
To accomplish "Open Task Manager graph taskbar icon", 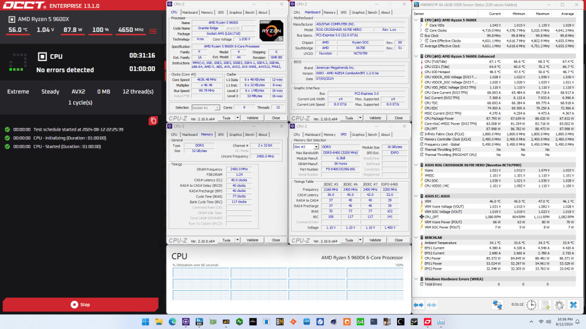I will pyautogui.click(x=441, y=322).
